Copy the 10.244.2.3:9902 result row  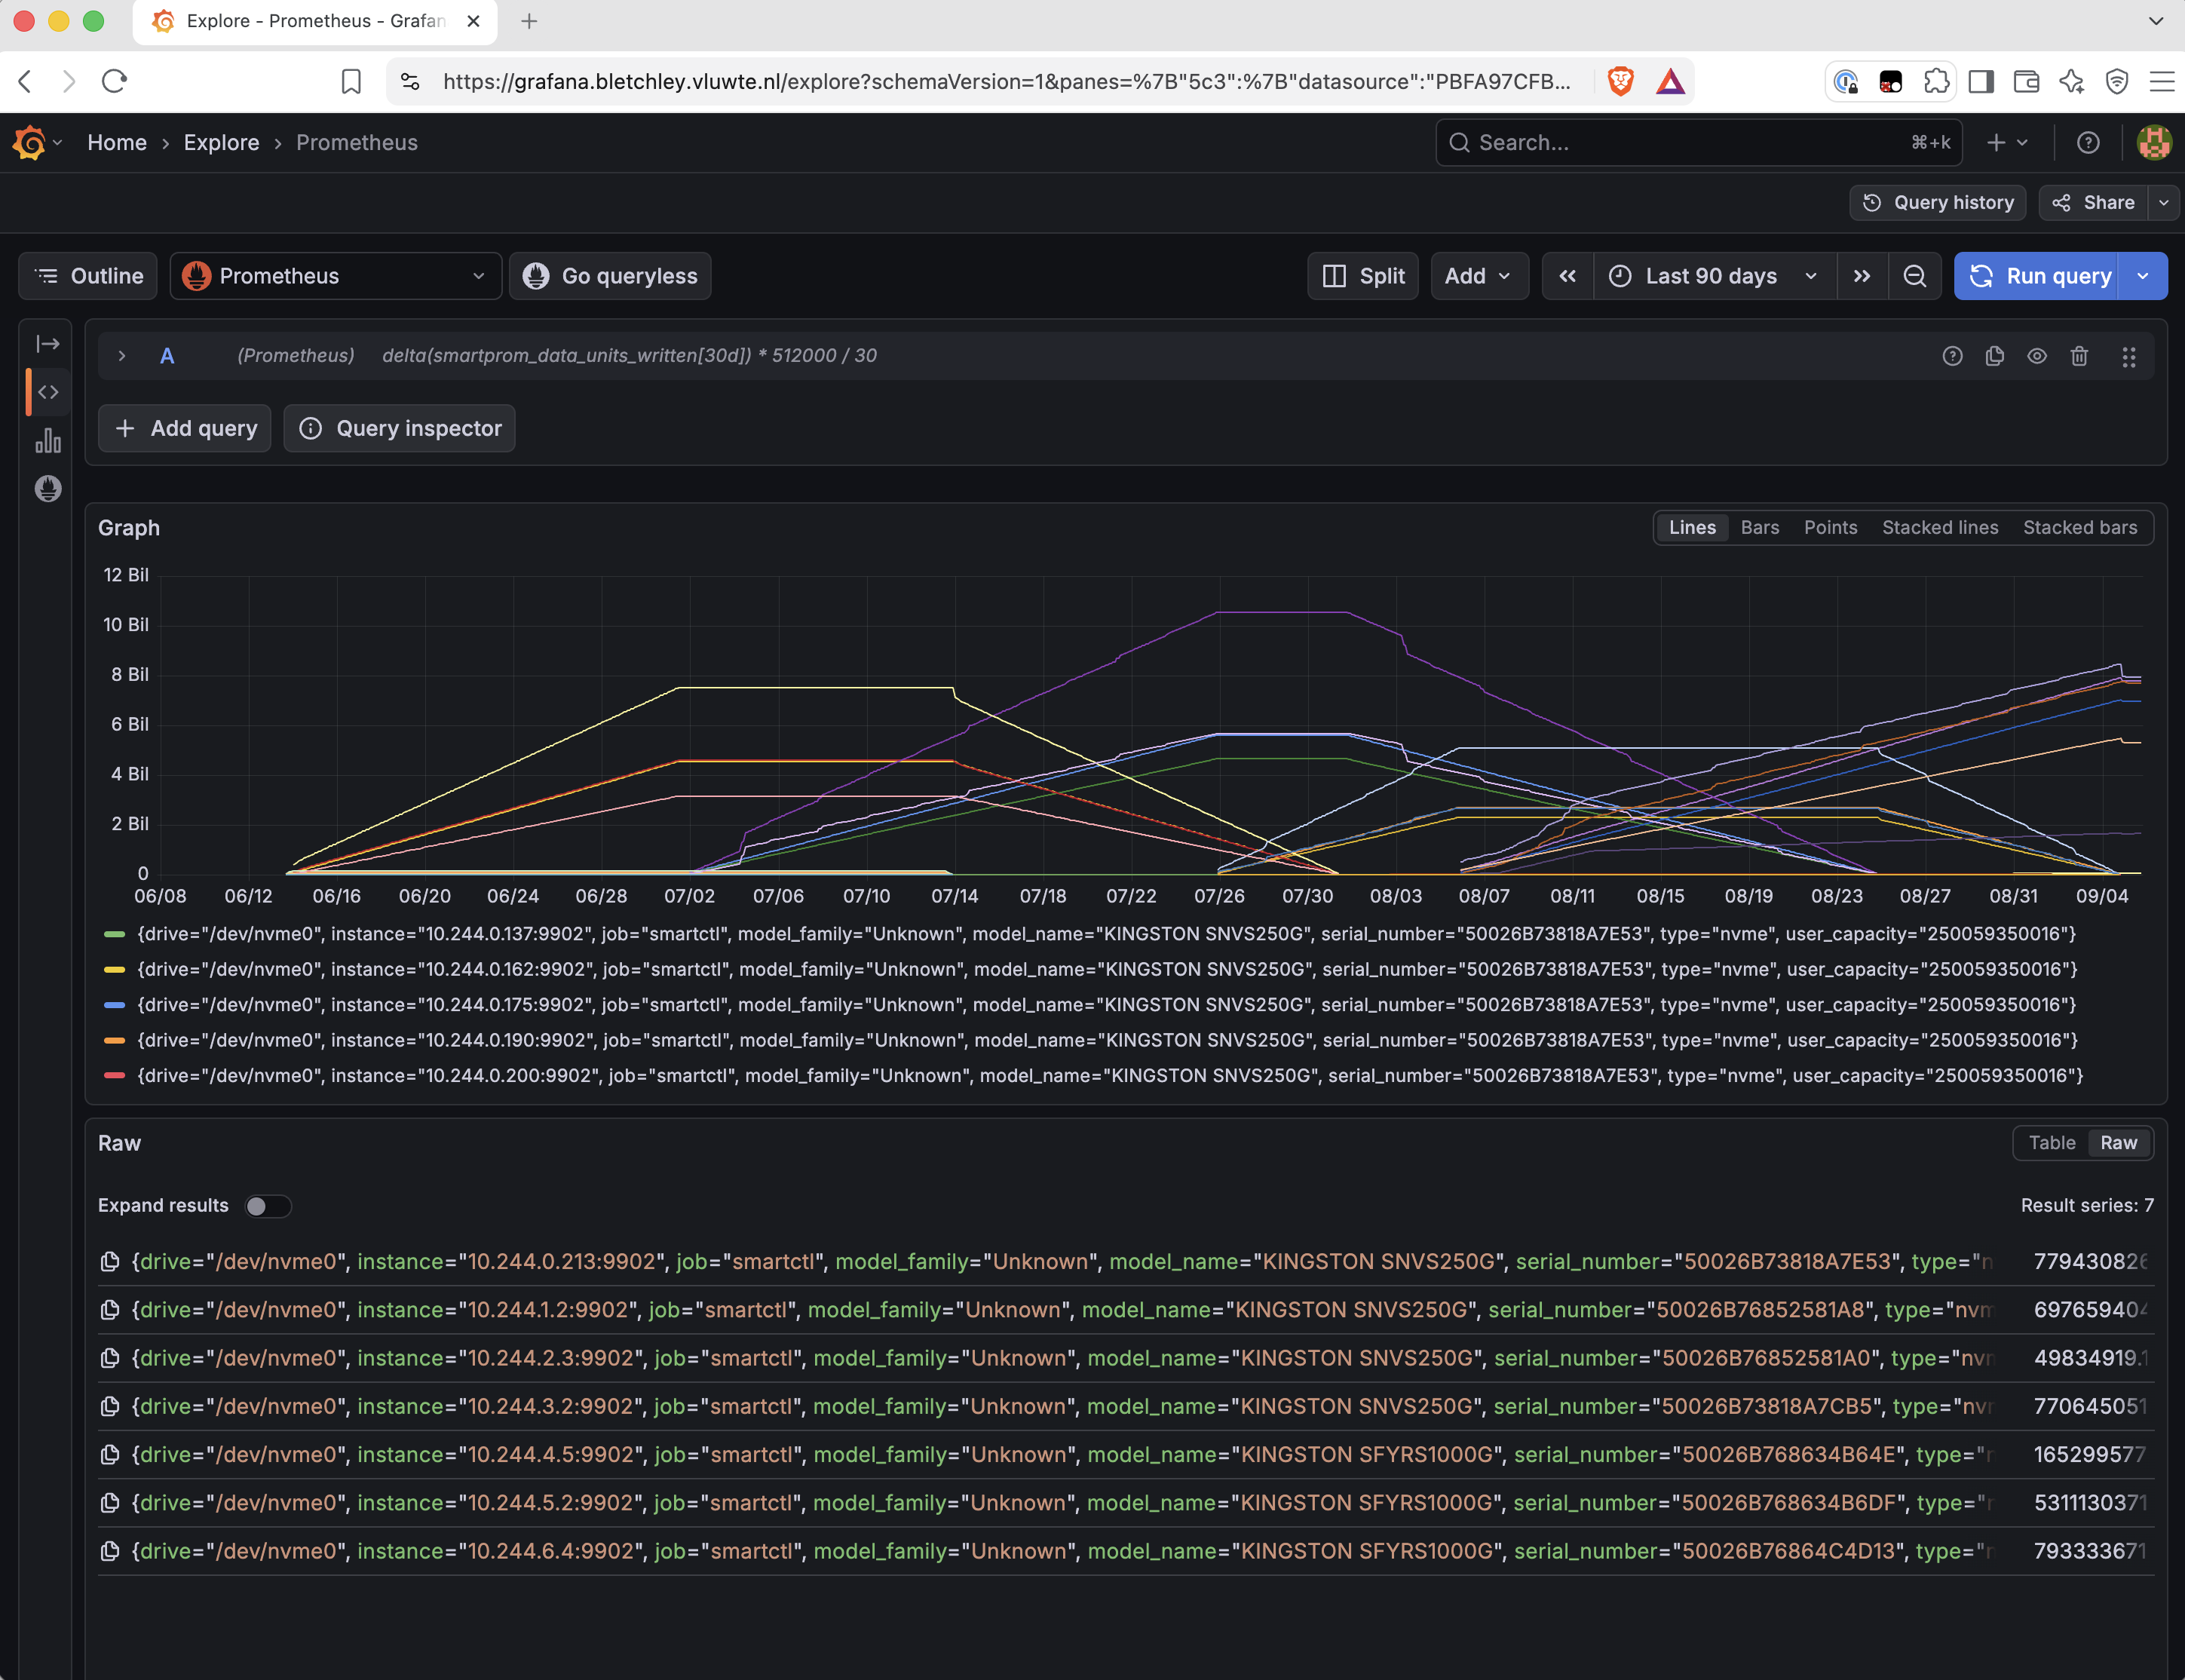[110, 1358]
